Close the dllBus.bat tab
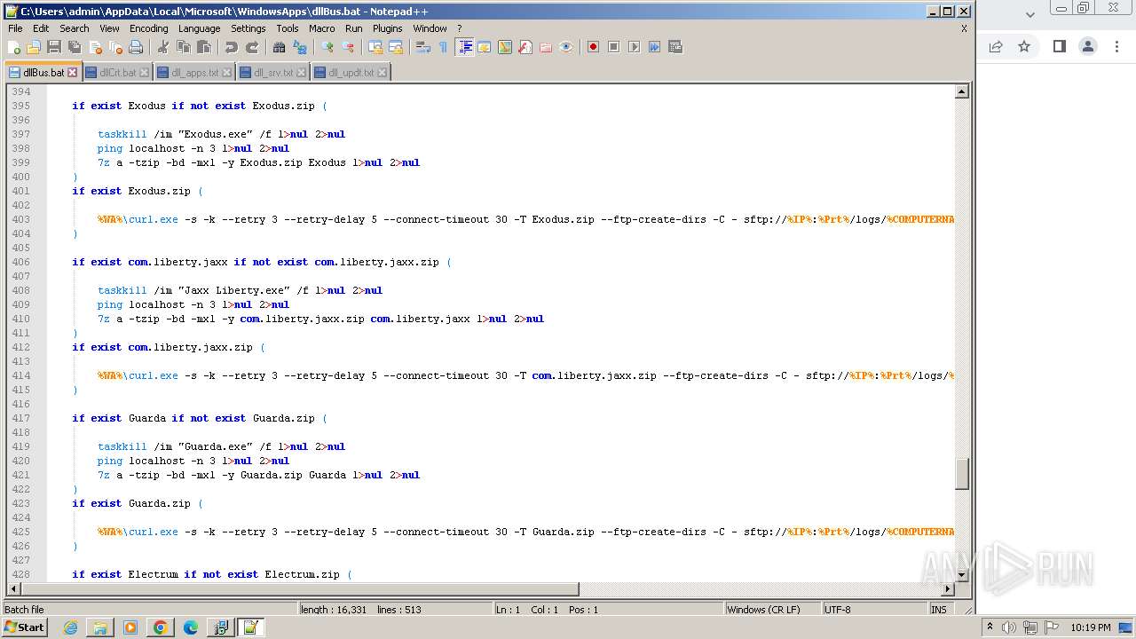 (73, 73)
